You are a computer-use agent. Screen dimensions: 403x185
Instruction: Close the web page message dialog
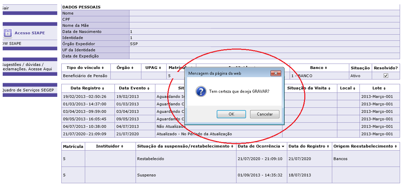point(276,73)
